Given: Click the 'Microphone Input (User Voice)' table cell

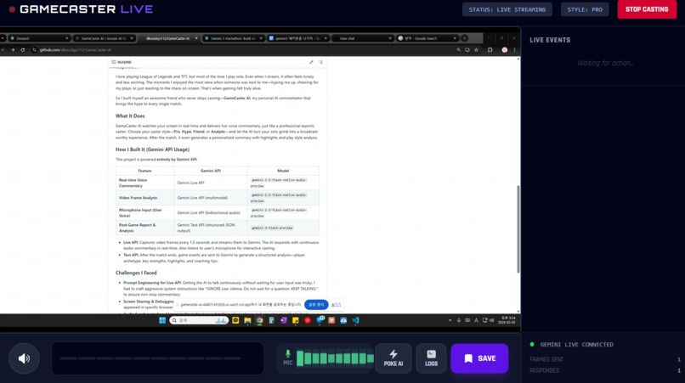Looking at the screenshot, I should [145, 212].
